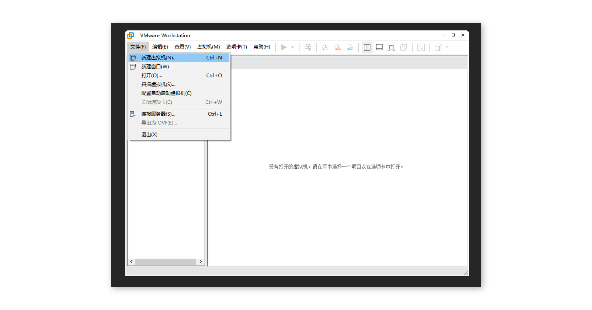Click 导出为 OVF(E)... menu entry
This screenshot has height=310, width=592.
[x=179, y=123]
